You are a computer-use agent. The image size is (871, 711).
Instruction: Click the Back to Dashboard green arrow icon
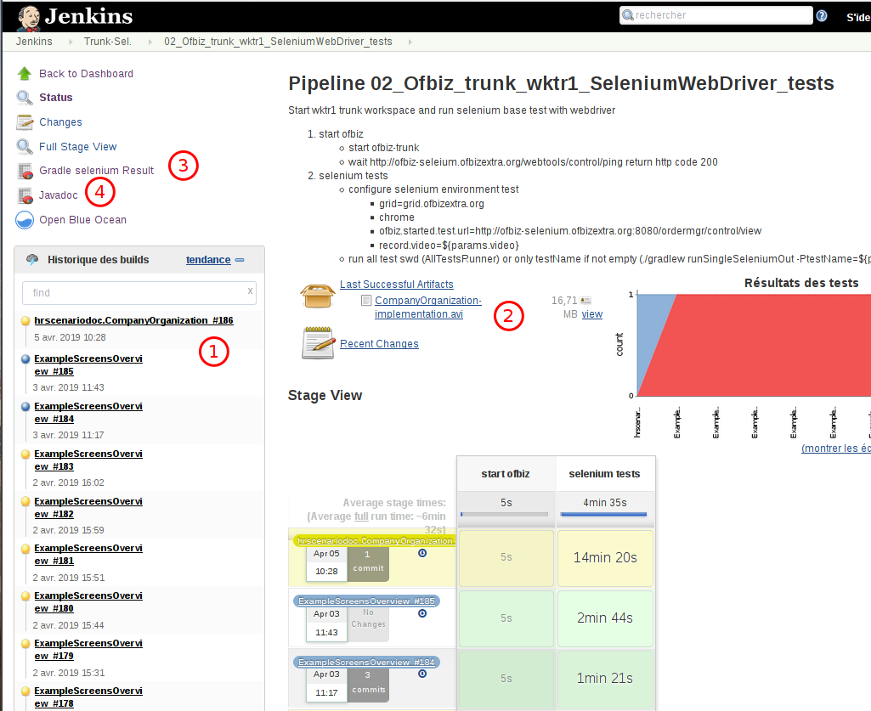(x=25, y=73)
